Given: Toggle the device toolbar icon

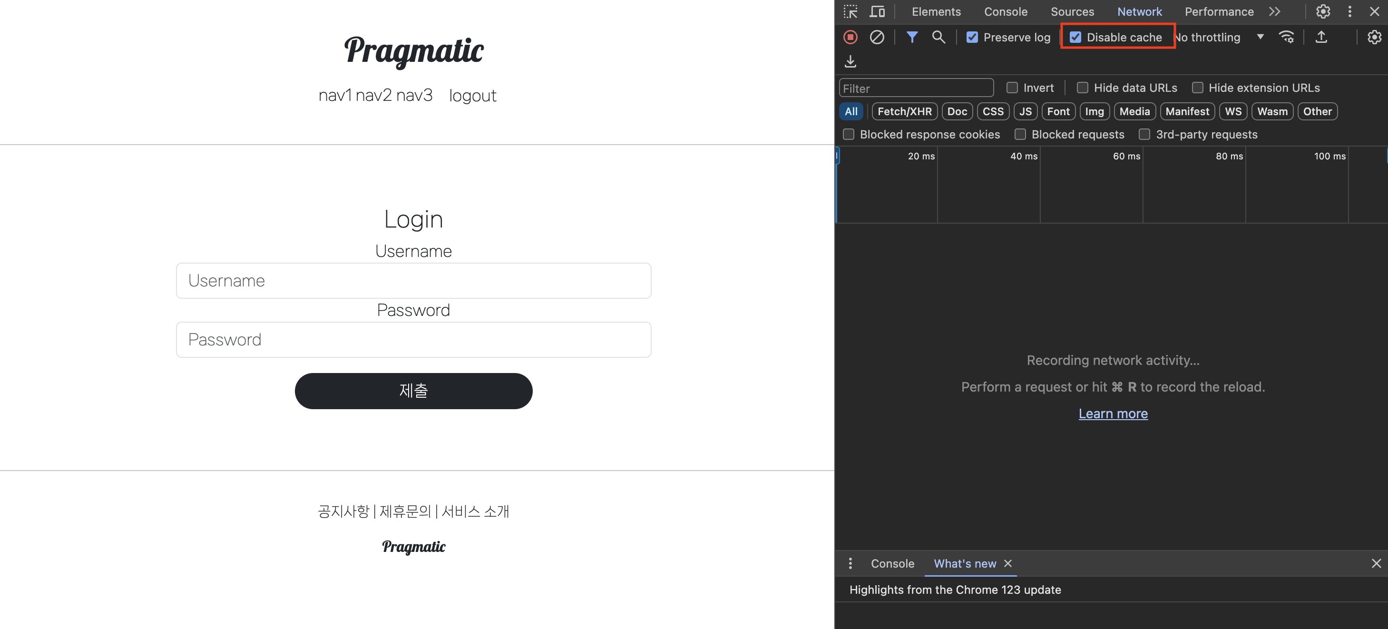Looking at the screenshot, I should coord(877,11).
